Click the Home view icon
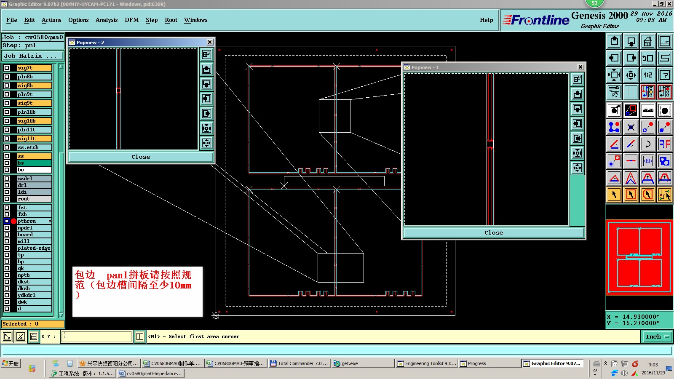 tap(648, 41)
